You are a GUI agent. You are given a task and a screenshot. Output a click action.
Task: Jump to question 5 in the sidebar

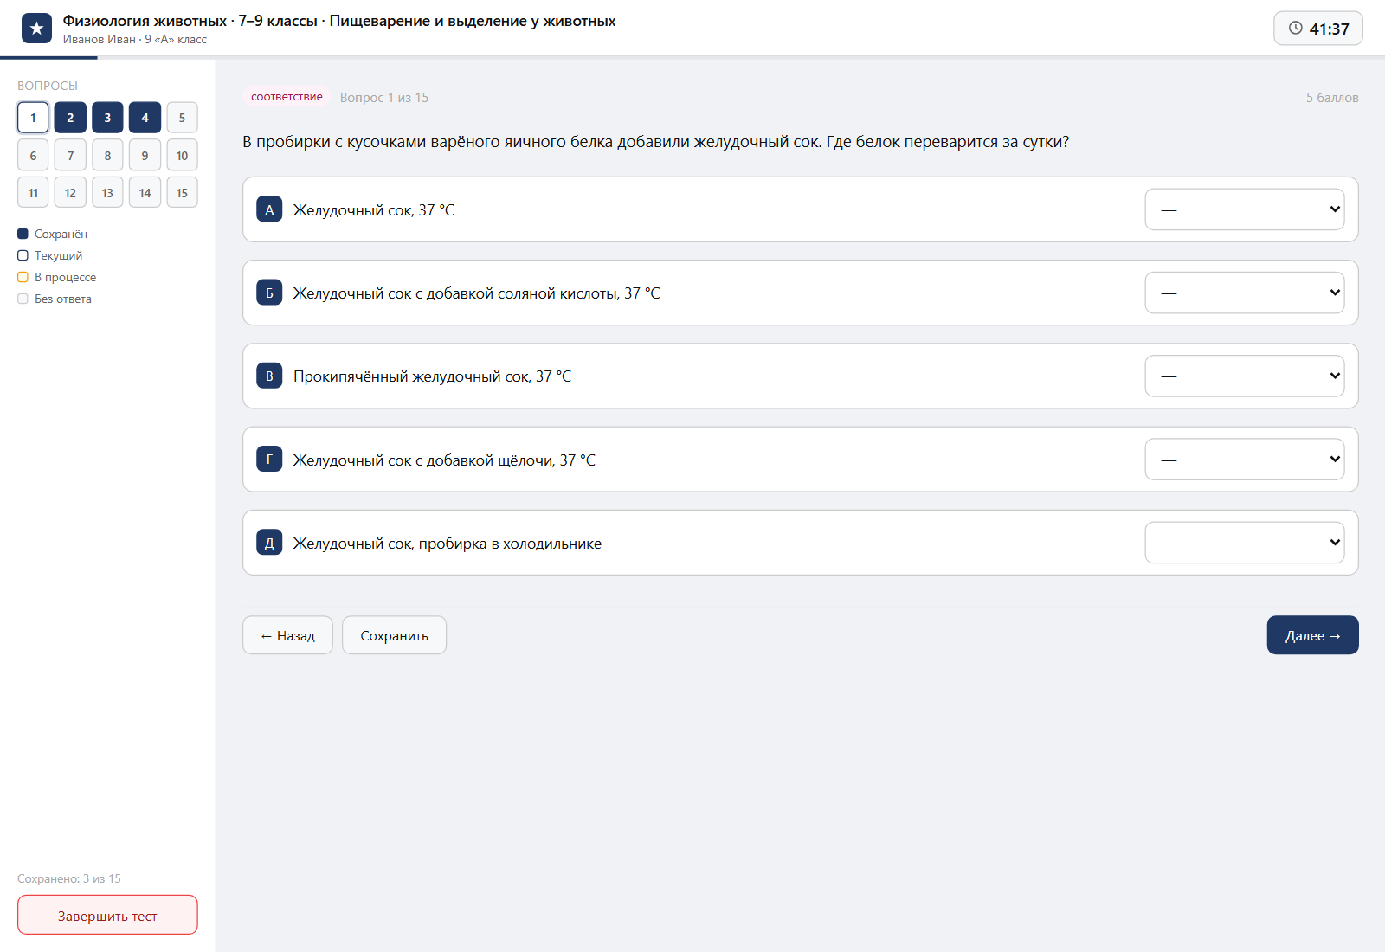coord(182,118)
